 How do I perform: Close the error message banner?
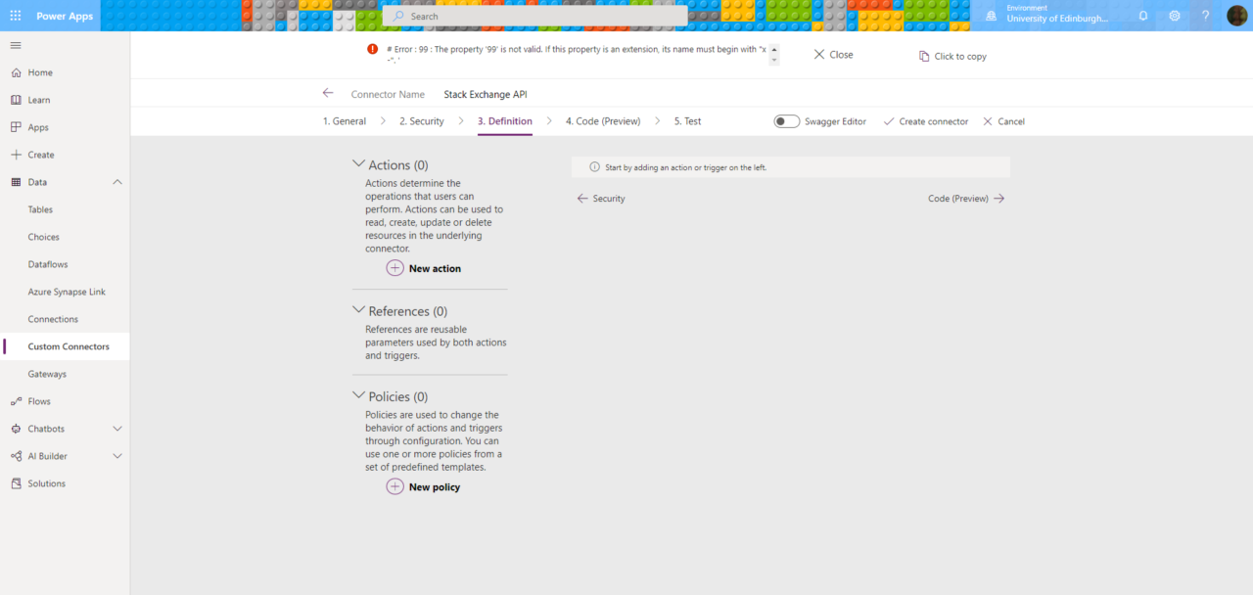pyautogui.click(x=833, y=55)
